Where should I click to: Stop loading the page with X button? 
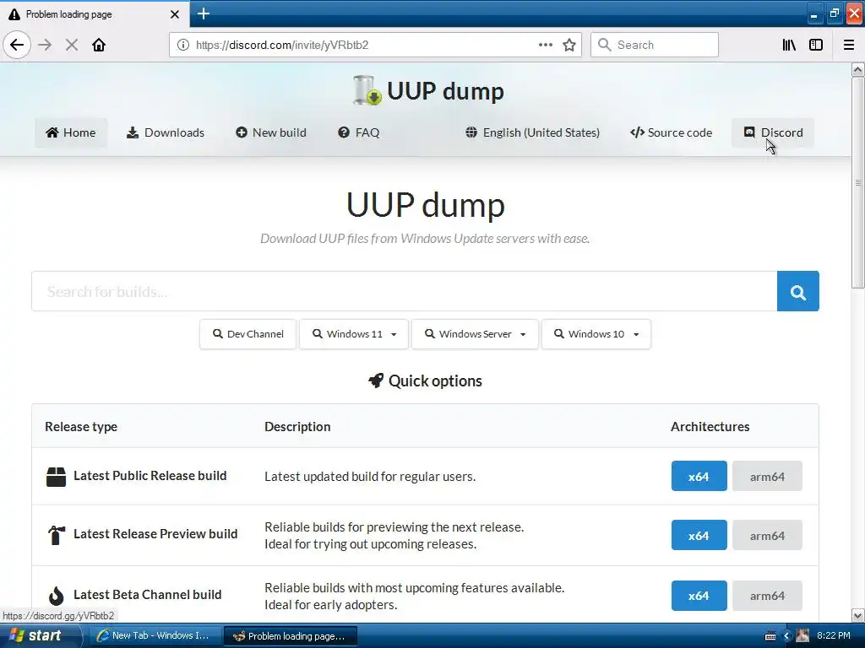[x=72, y=45]
